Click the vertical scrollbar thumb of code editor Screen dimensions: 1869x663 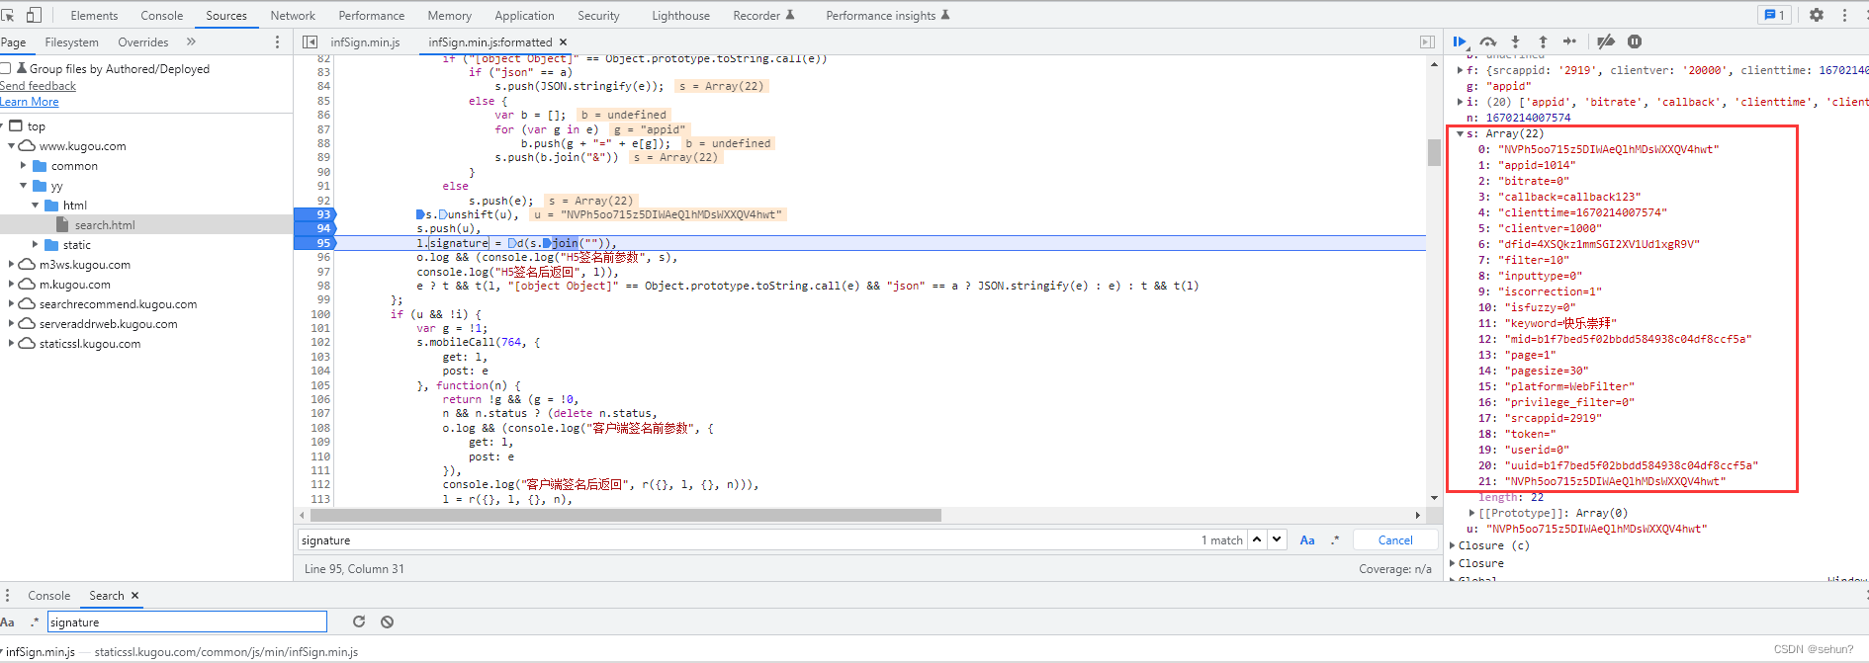tap(1434, 152)
